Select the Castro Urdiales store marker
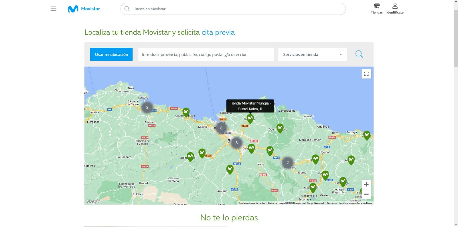 tap(186, 112)
